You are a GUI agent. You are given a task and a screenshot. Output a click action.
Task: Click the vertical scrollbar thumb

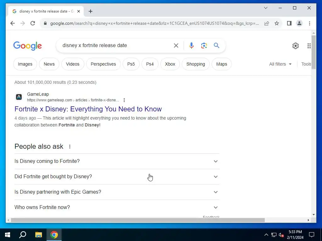pos(314,52)
